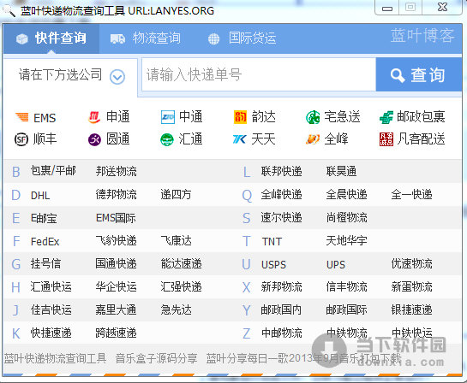Choose DHL from the list

pyautogui.click(x=40, y=195)
